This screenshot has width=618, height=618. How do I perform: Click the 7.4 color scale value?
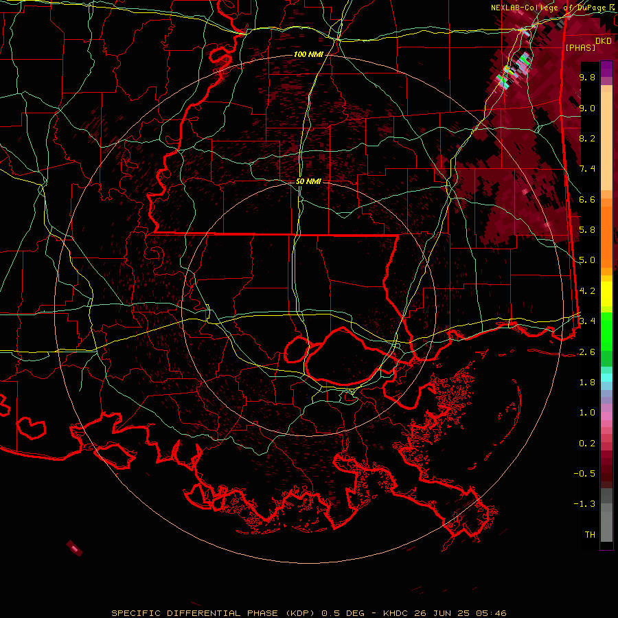pyautogui.click(x=587, y=169)
